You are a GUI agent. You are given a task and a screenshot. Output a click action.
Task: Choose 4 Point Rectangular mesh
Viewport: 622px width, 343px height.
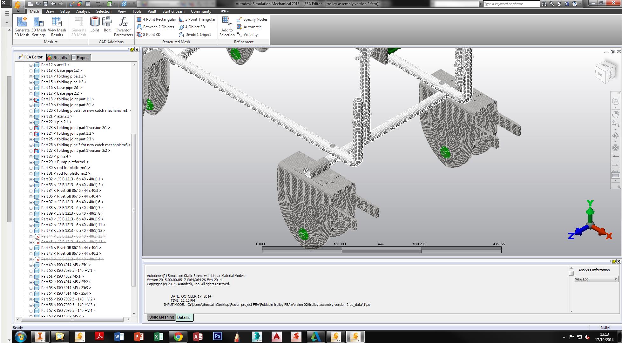coord(156,19)
